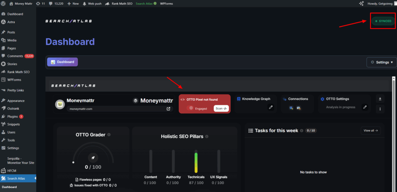Click the Moneymattr site logo thumbnail

[60, 104]
